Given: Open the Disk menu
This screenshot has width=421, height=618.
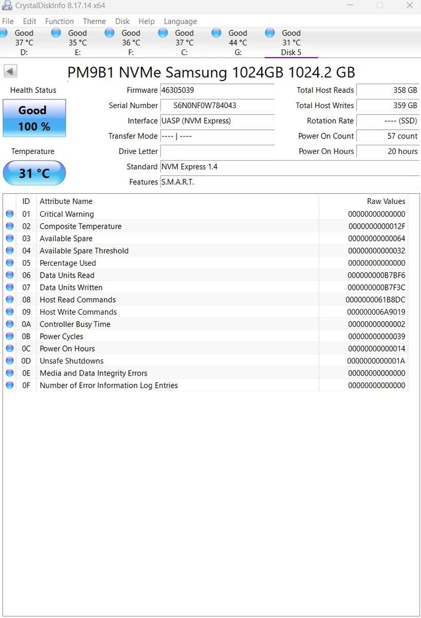Looking at the screenshot, I should [122, 21].
